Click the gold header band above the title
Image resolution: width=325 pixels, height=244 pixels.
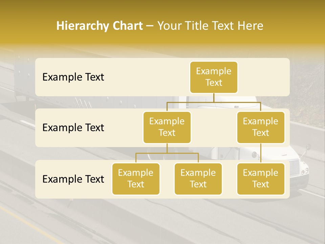coord(162,7)
